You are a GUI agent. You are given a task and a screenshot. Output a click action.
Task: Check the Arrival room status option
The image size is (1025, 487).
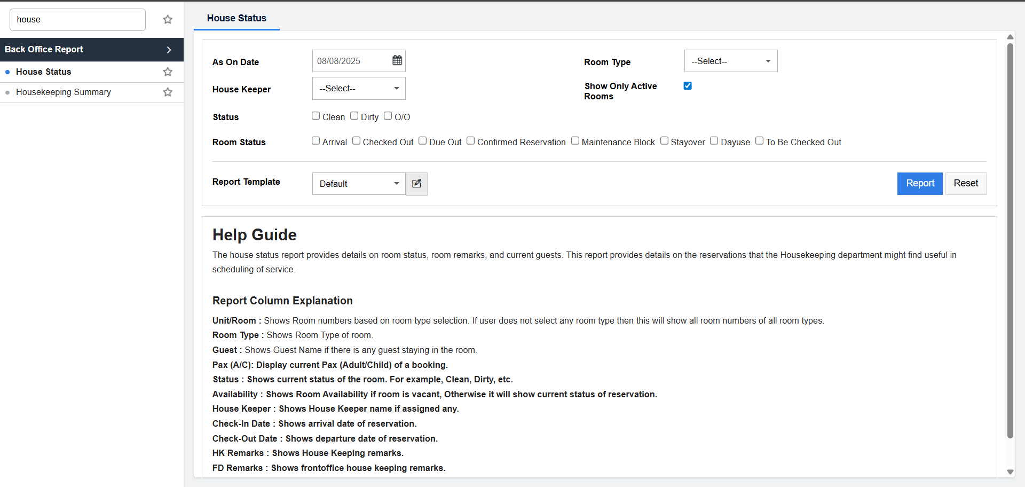tap(316, 141)
